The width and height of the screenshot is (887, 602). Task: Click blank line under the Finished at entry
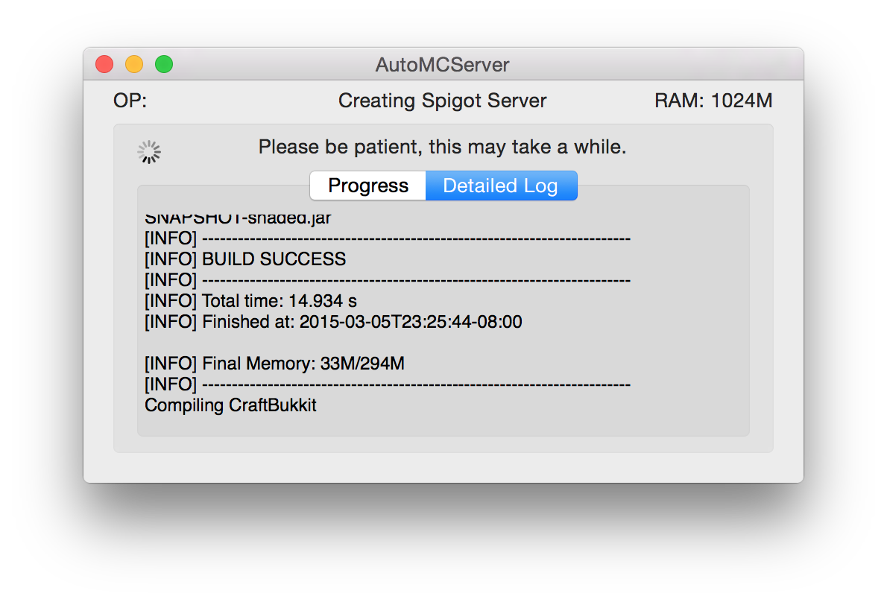[x=298, y=343]
